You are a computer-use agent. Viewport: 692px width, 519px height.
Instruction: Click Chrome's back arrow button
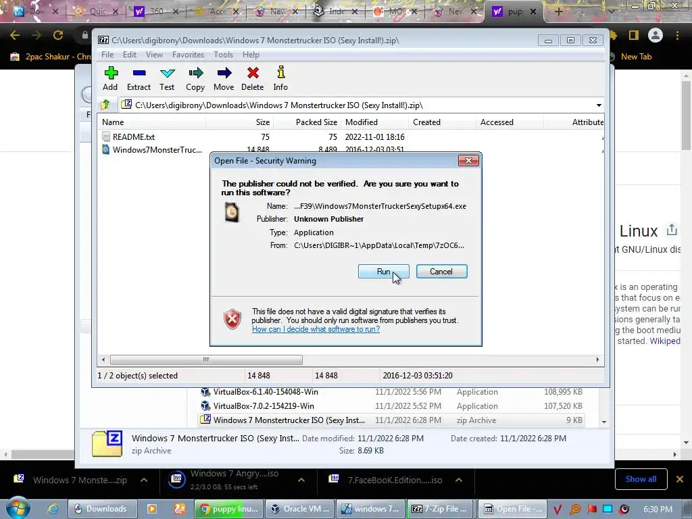click(x=15, y=35)
